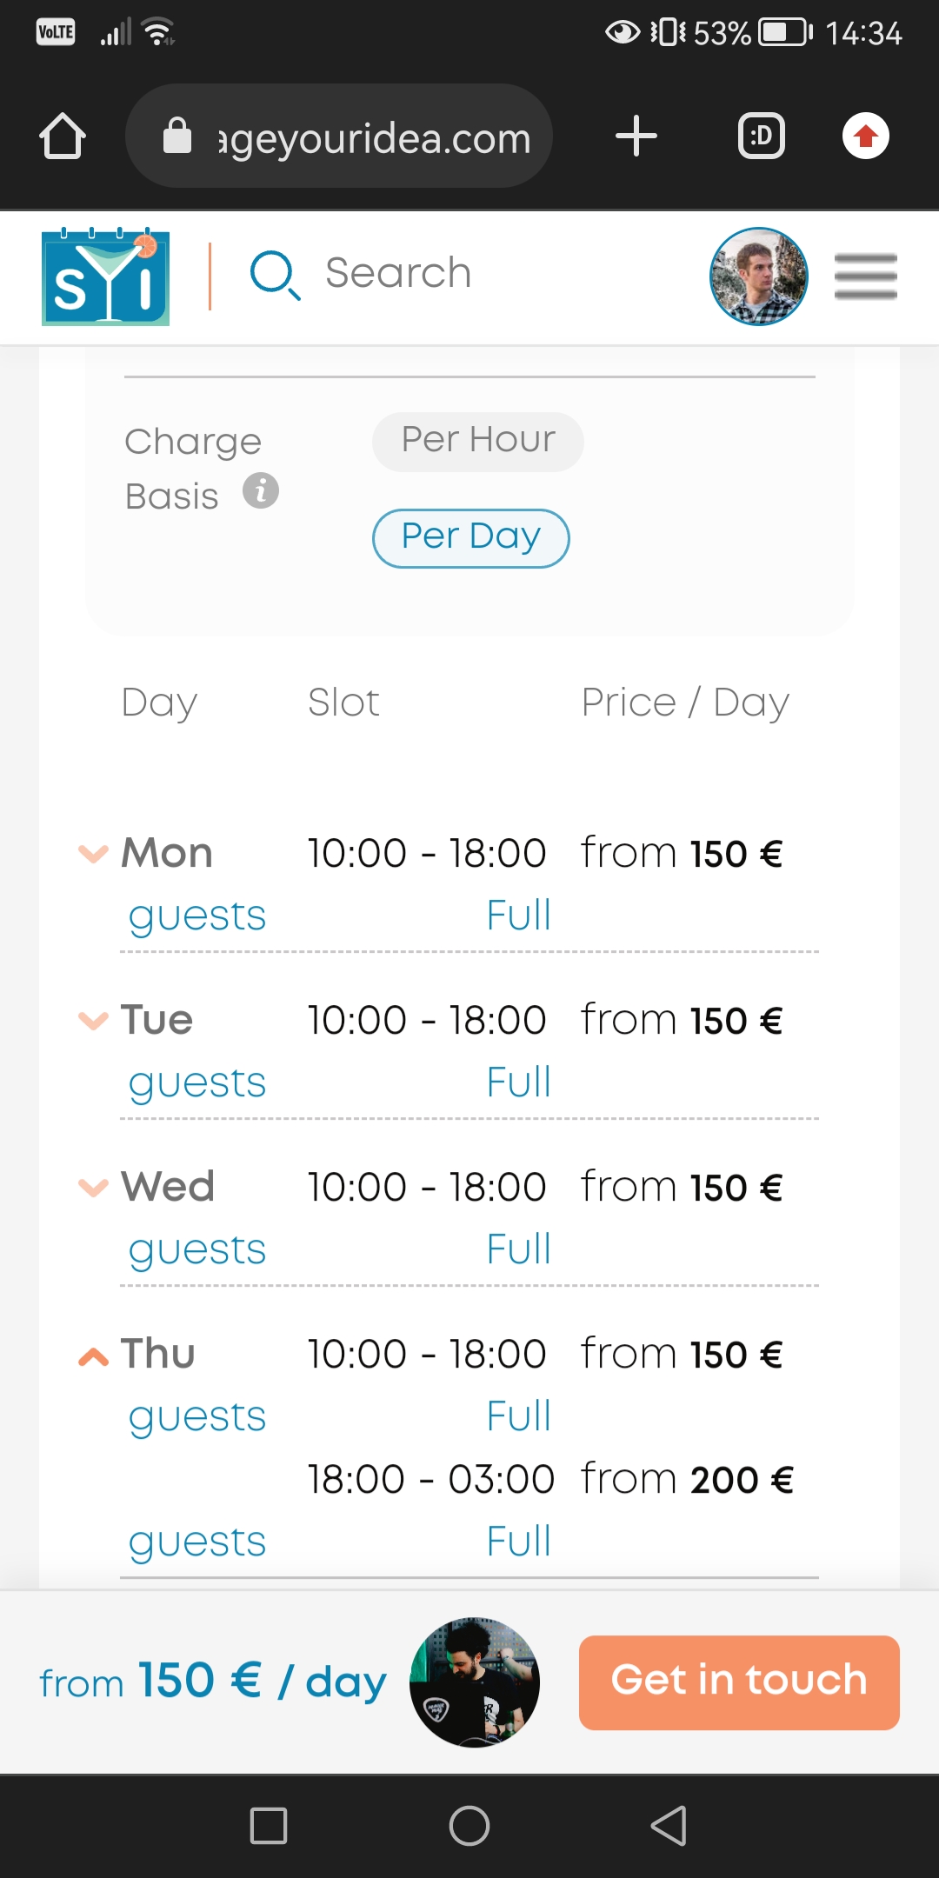Image resolution: width=939 pixels, height=1878 pixels.
Task: Collapse the Thu schedule row
Action: pyautogui.click(x=94, y=1355)
